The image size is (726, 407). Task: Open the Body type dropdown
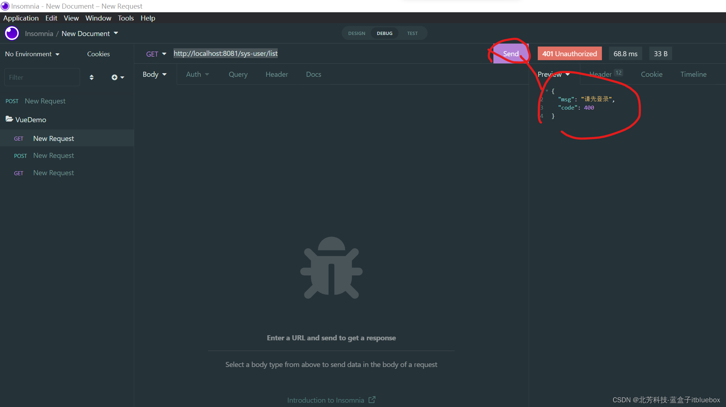click(x=154, y=74)
